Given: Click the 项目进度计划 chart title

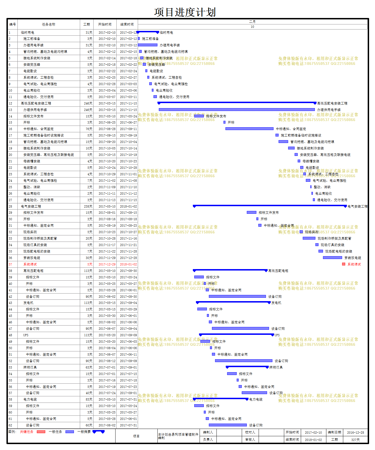Looking at the screenshot, I should (185, 12).
